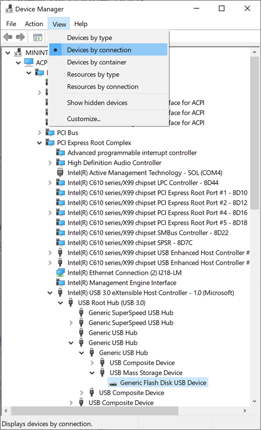Click the Show/Hide Console Tree toolbar icon
The image size is (261, 430).
[x=38, y=37]
